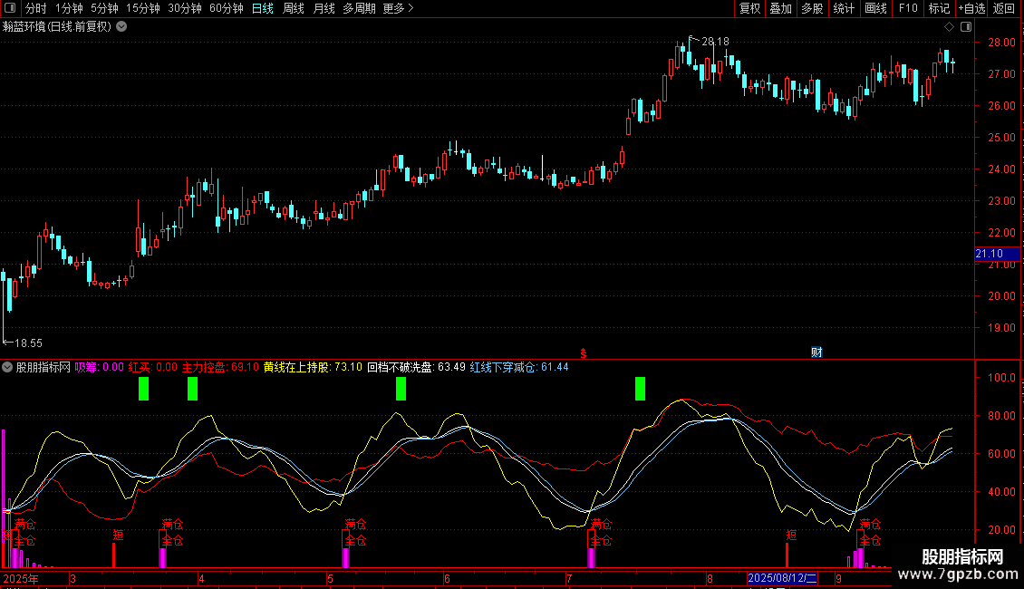
Task: Click month 5 on time axis
Action: (330, 578)
